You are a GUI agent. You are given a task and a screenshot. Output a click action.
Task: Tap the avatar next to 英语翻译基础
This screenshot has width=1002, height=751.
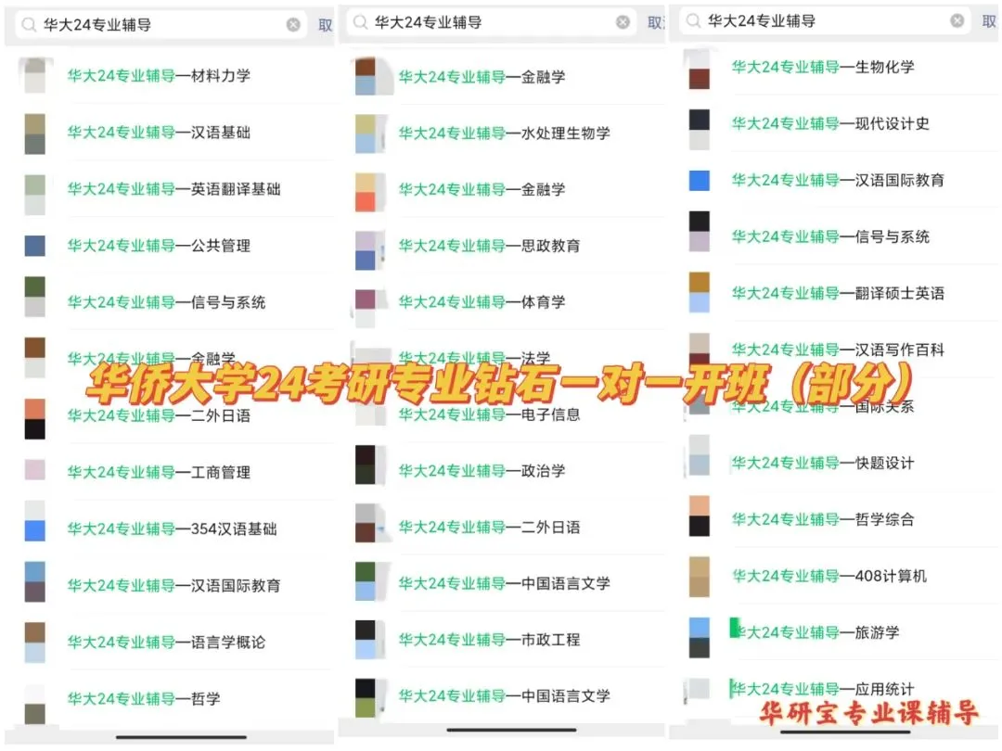pos(34,195)
